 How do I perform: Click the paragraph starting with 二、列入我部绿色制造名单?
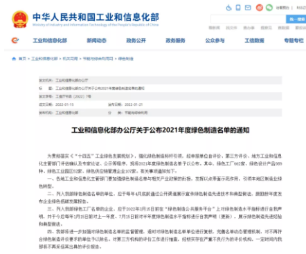[x=160, y=197]
